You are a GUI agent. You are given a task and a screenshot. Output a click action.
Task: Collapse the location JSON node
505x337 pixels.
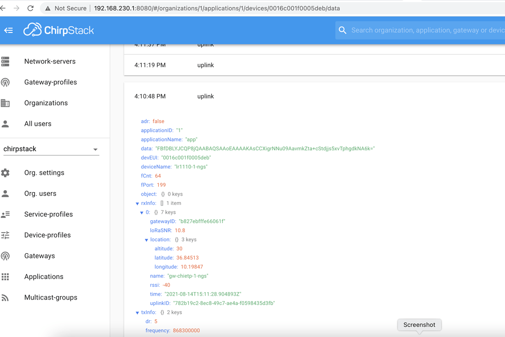click(146, 240)
